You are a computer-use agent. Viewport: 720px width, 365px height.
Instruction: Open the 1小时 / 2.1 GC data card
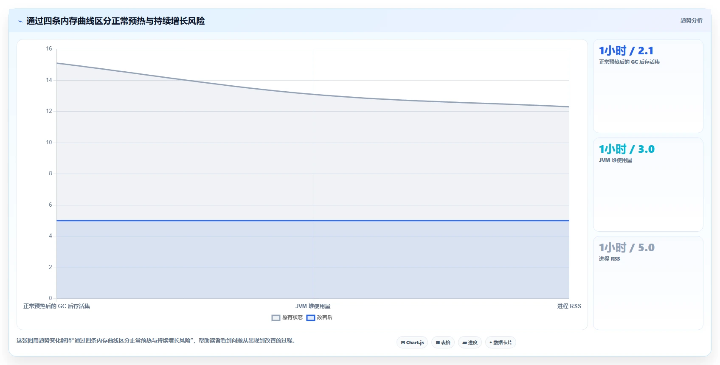648,86
